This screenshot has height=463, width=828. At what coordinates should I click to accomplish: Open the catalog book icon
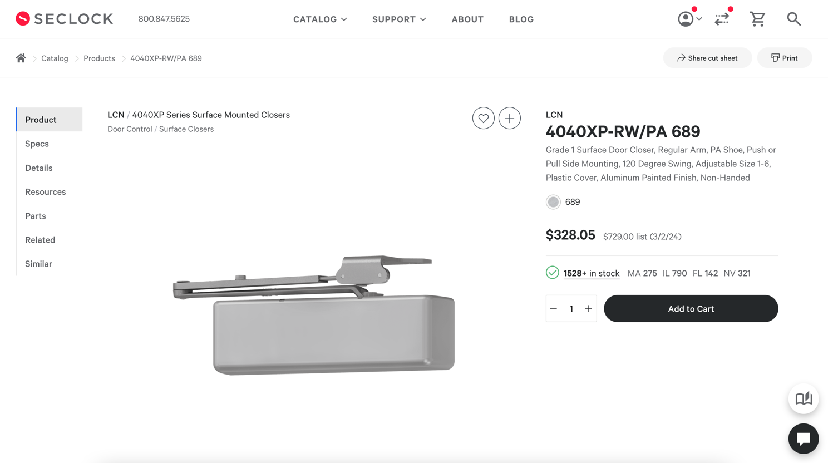click(x=804, y=398)
